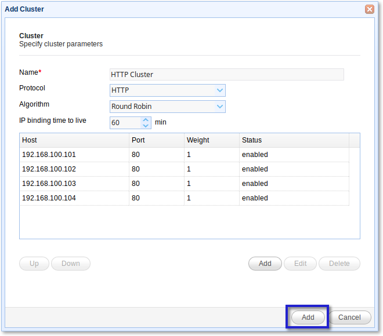Select host row 192.168.100.103
383x336 pixels.
click(185, 184)
